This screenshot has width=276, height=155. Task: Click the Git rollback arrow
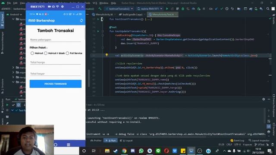[232, 9]
